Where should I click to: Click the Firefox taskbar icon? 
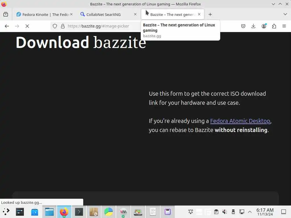click(x=64, y=212)
